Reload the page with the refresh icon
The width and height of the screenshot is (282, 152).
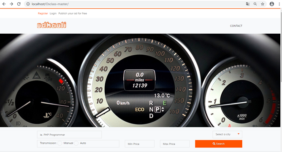(x=19, y=4)
